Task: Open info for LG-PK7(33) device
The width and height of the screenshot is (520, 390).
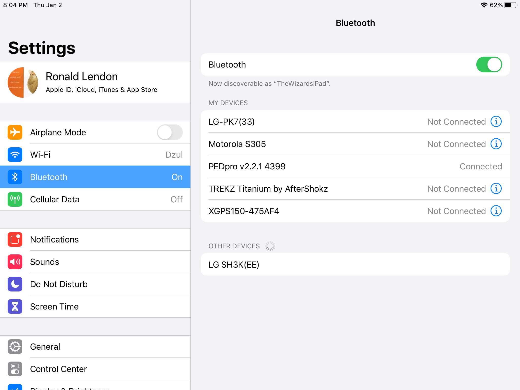Action: tap(496, 122)
